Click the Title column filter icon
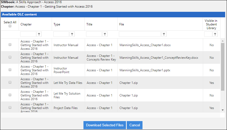 click(105, 34)
